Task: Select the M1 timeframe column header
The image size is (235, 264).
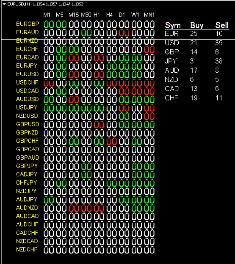Action: tap(47, 15)
